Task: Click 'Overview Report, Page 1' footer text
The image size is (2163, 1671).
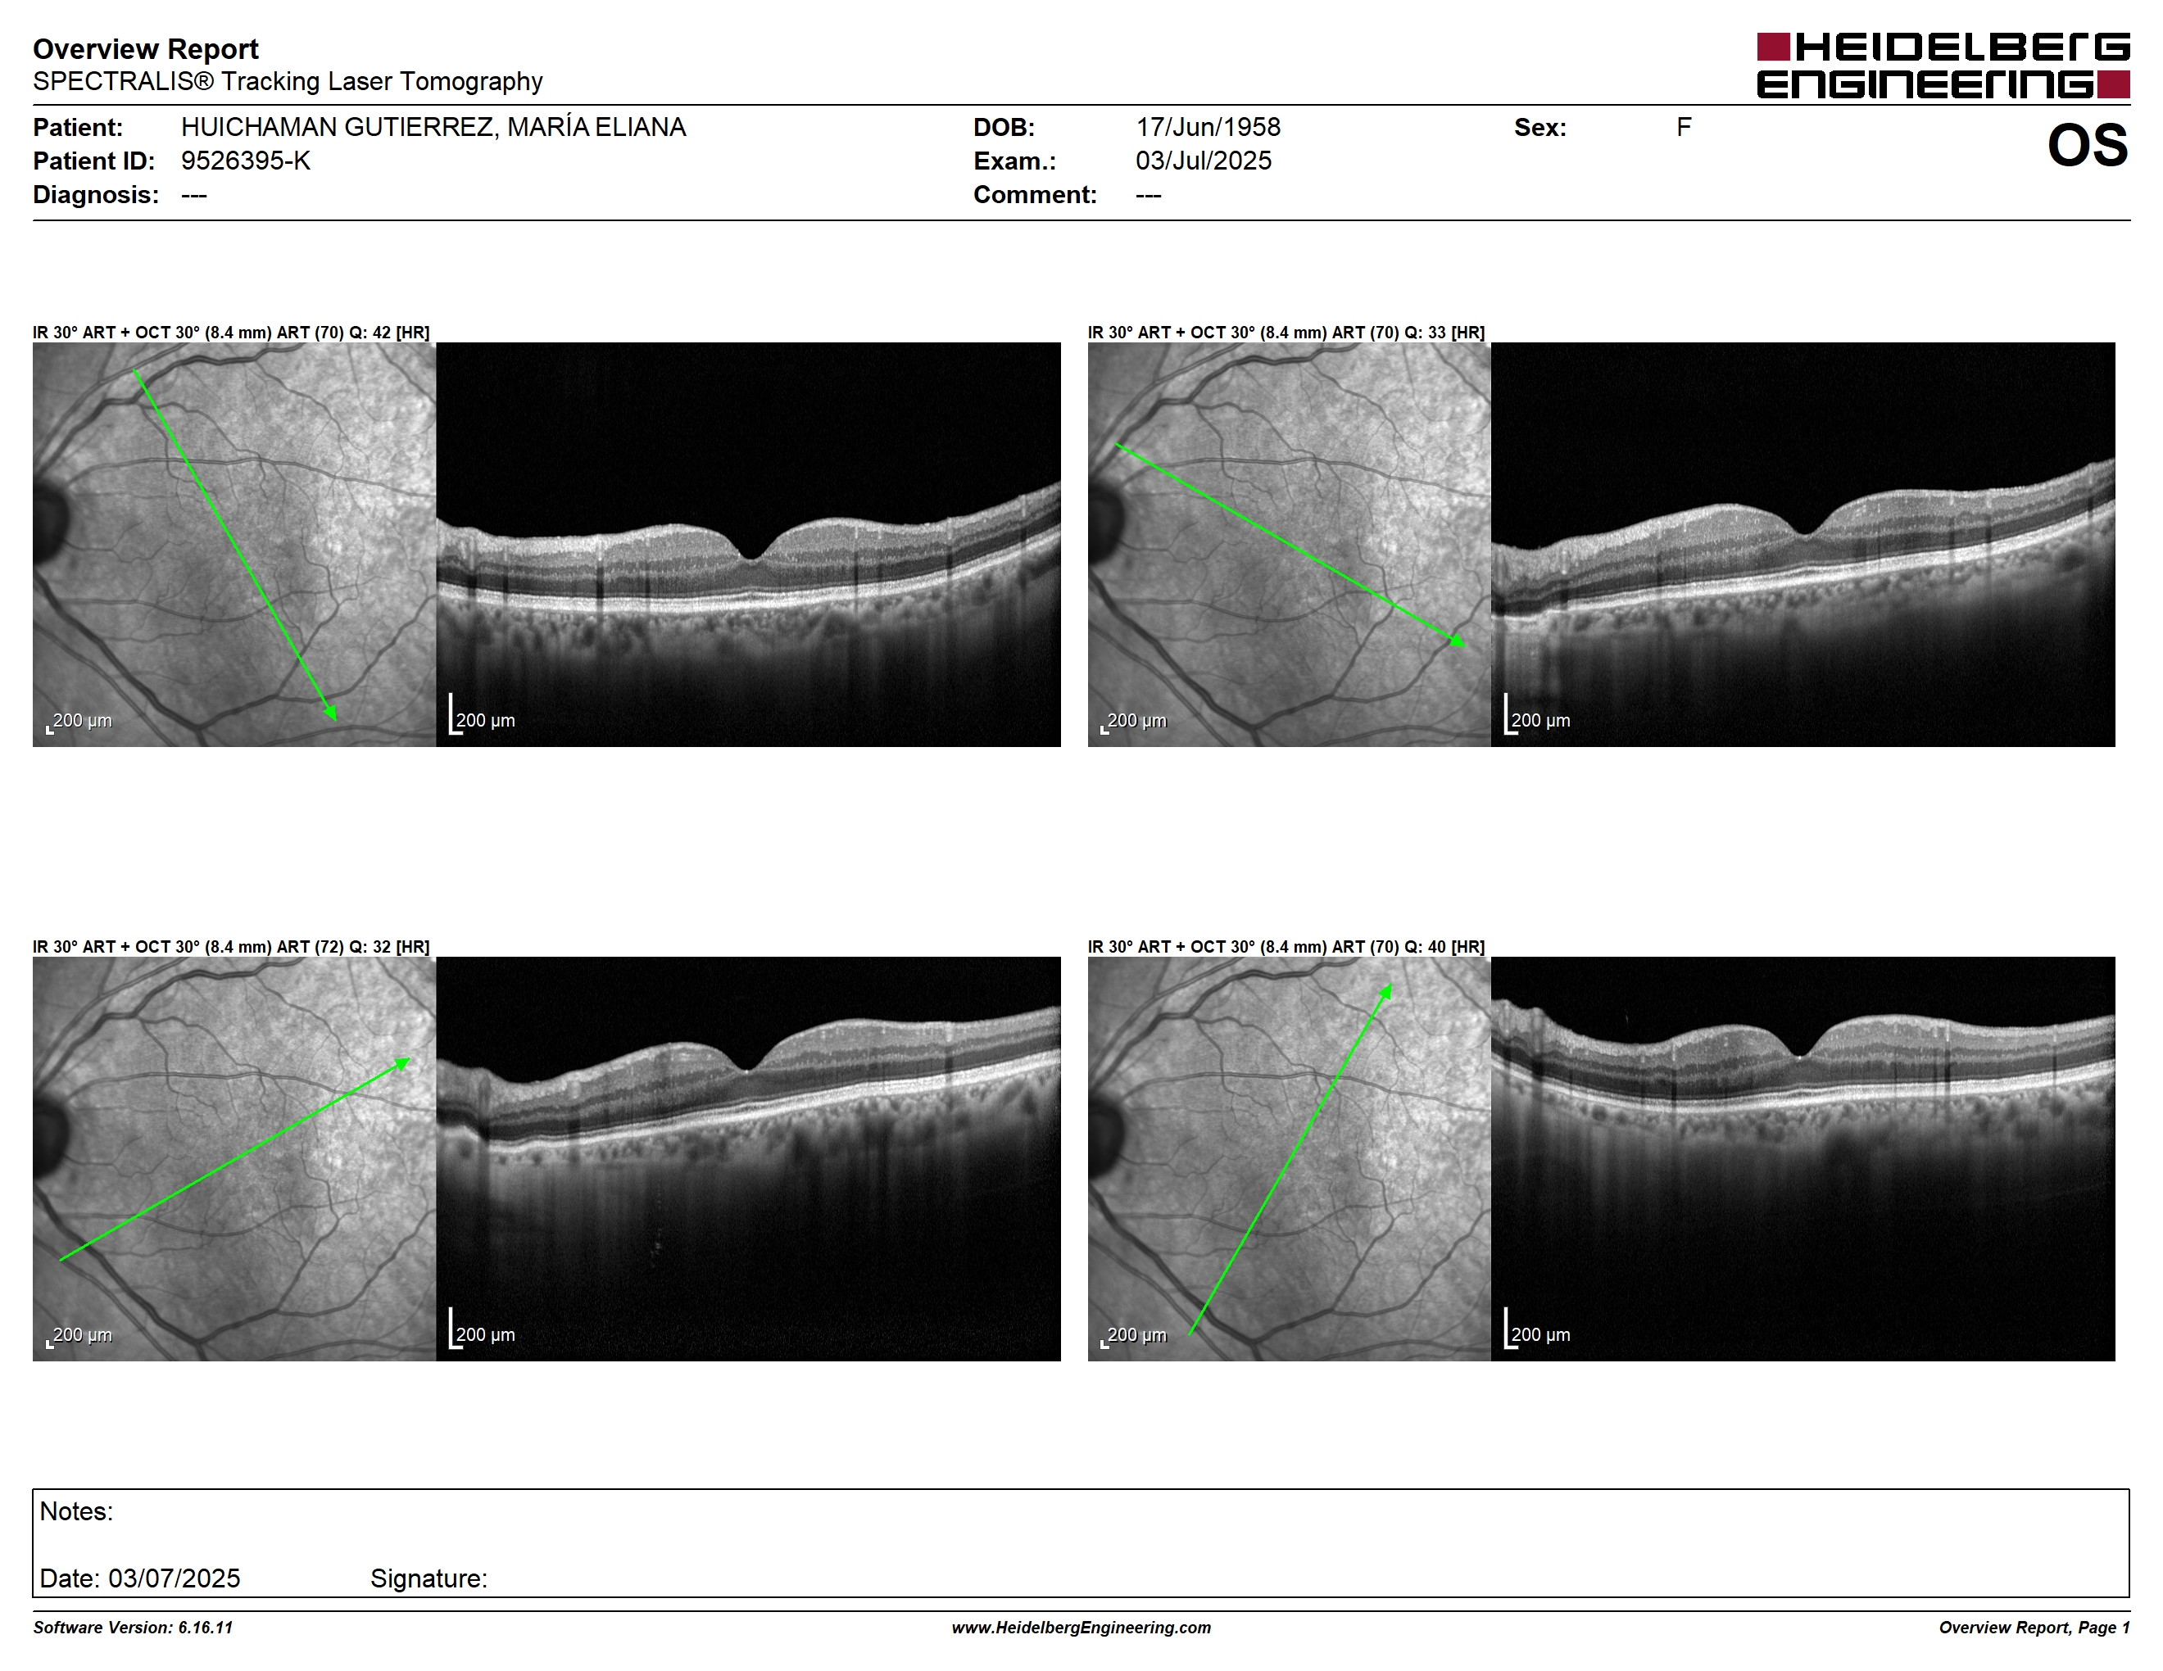Action: 2034,1628
